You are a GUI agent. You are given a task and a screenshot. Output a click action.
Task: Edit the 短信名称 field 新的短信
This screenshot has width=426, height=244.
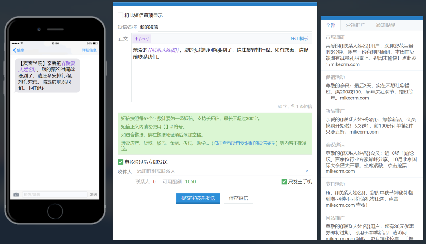tap(225, 27)
